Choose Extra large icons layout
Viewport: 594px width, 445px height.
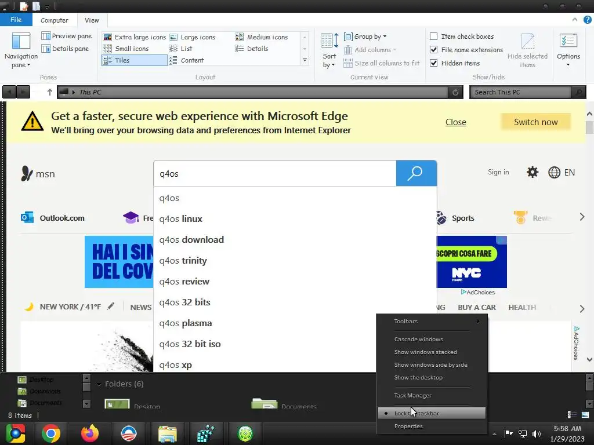click(x=135, y=37)
